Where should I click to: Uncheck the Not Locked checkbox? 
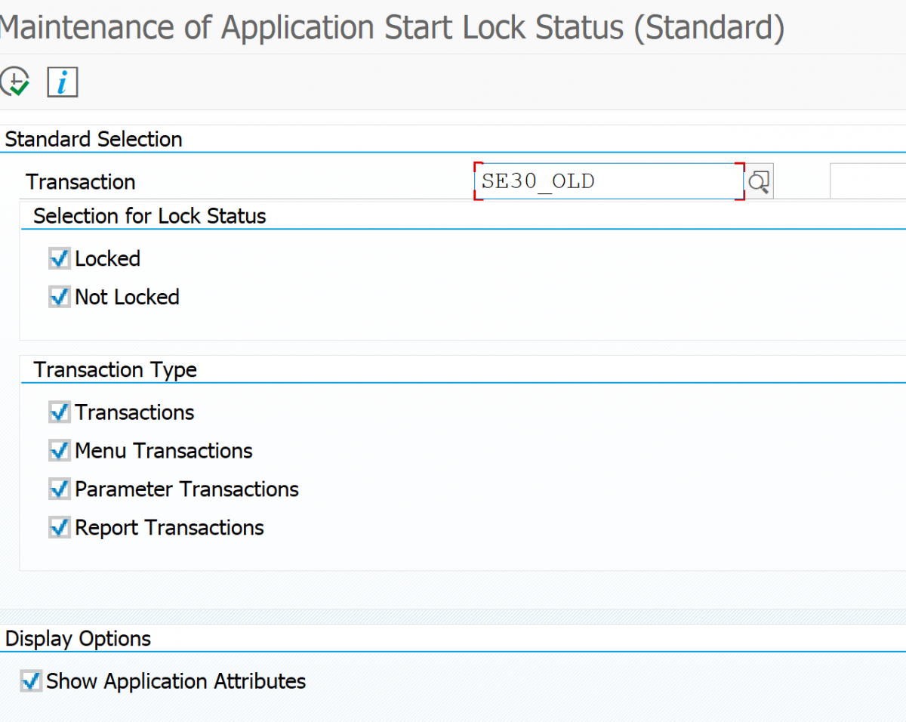pos(59,297)
